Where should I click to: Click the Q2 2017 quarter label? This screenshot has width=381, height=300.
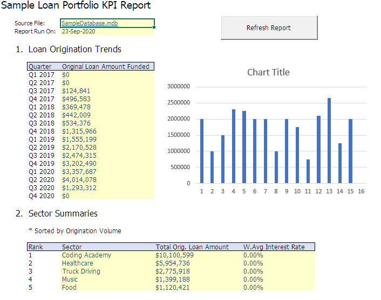pyautogui.click(x=42, y=83)
